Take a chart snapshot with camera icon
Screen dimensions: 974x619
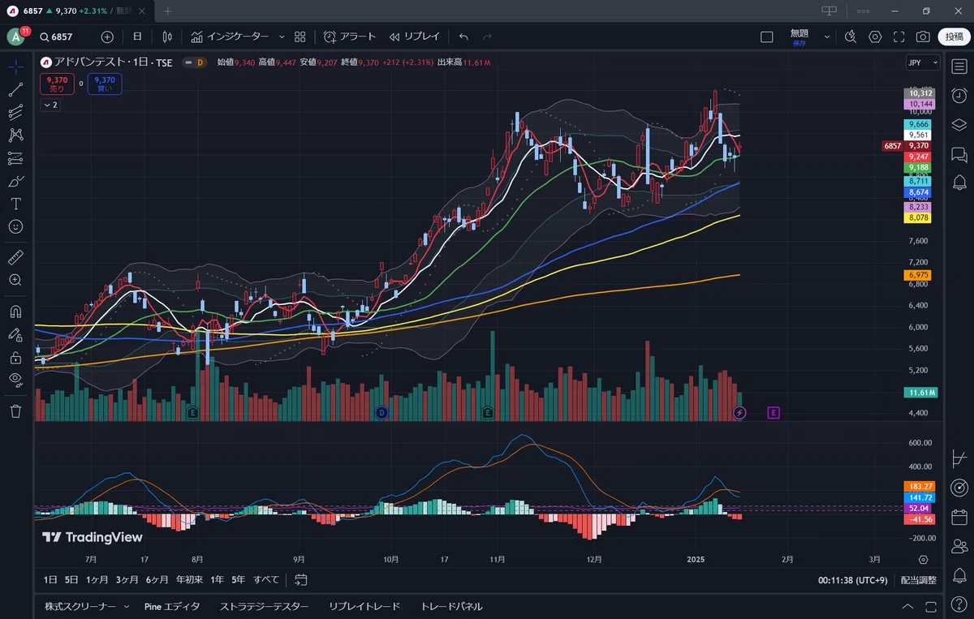[x=923, y=37]
